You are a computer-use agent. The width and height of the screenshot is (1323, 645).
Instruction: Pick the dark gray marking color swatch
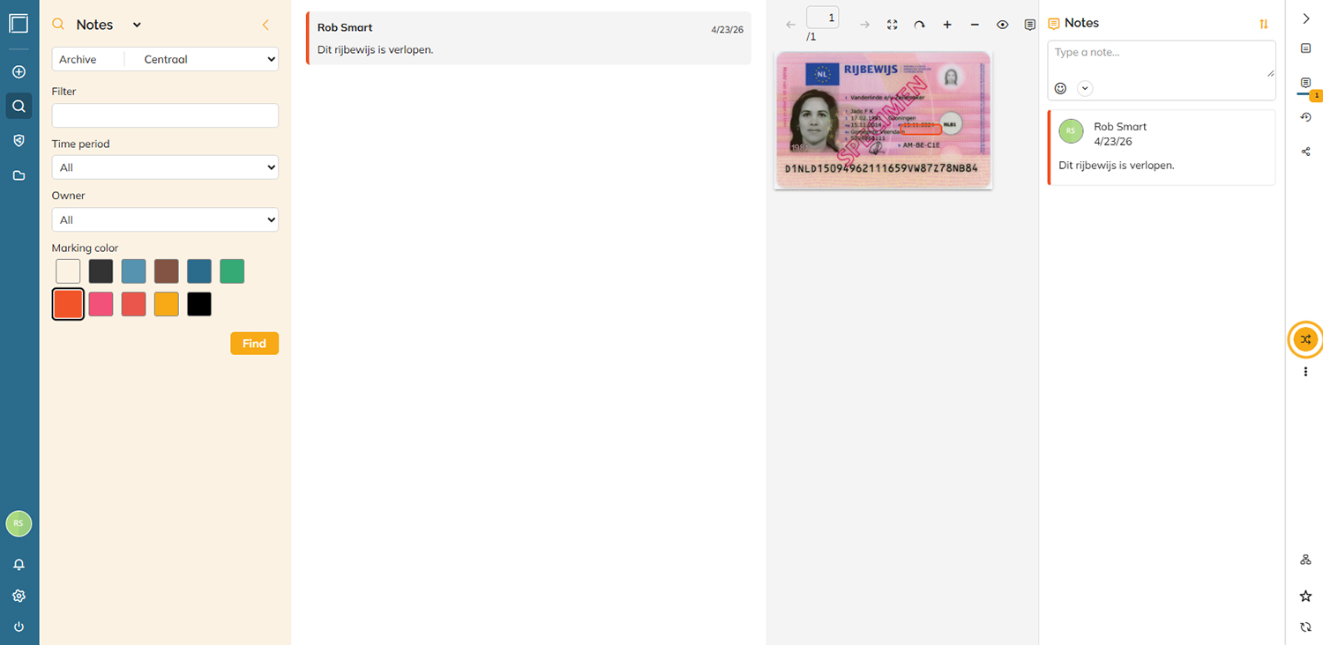tap(101, 271)
